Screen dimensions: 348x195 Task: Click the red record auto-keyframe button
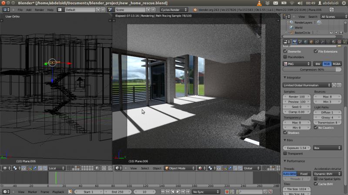227,192
